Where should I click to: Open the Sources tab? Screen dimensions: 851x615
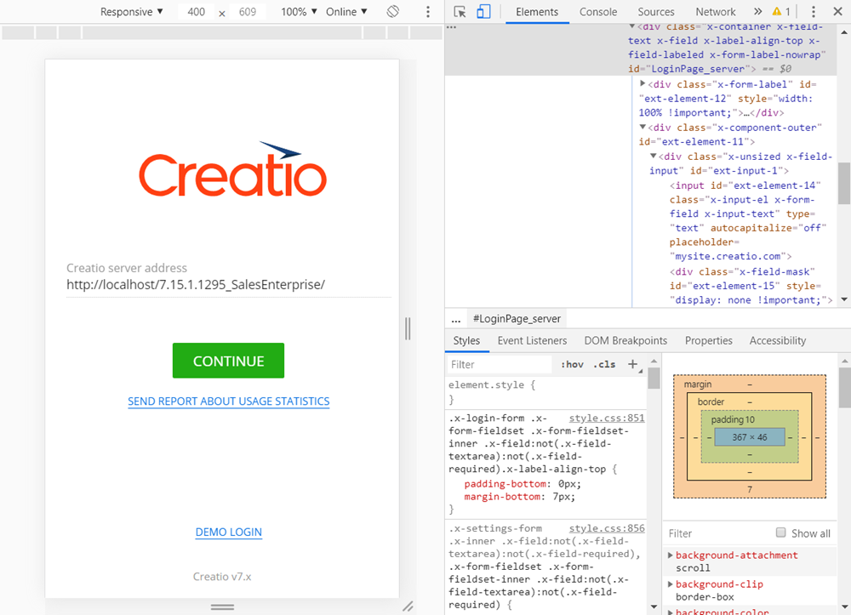pyautogui.click(x=655, y=12)
